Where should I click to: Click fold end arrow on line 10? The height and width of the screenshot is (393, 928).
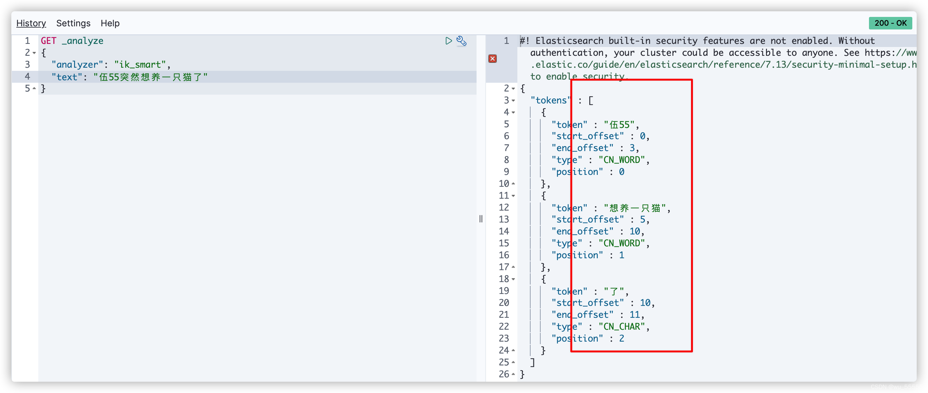point(513,184)
